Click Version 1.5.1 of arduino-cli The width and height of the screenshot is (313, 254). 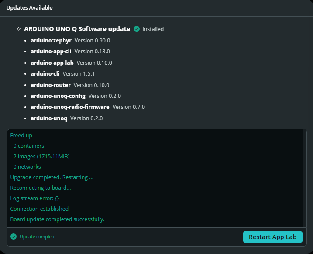pos(79,74)
